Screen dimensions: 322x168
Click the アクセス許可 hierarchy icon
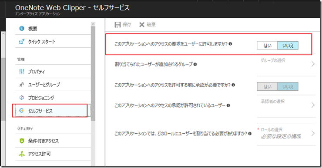click(22, 154)
